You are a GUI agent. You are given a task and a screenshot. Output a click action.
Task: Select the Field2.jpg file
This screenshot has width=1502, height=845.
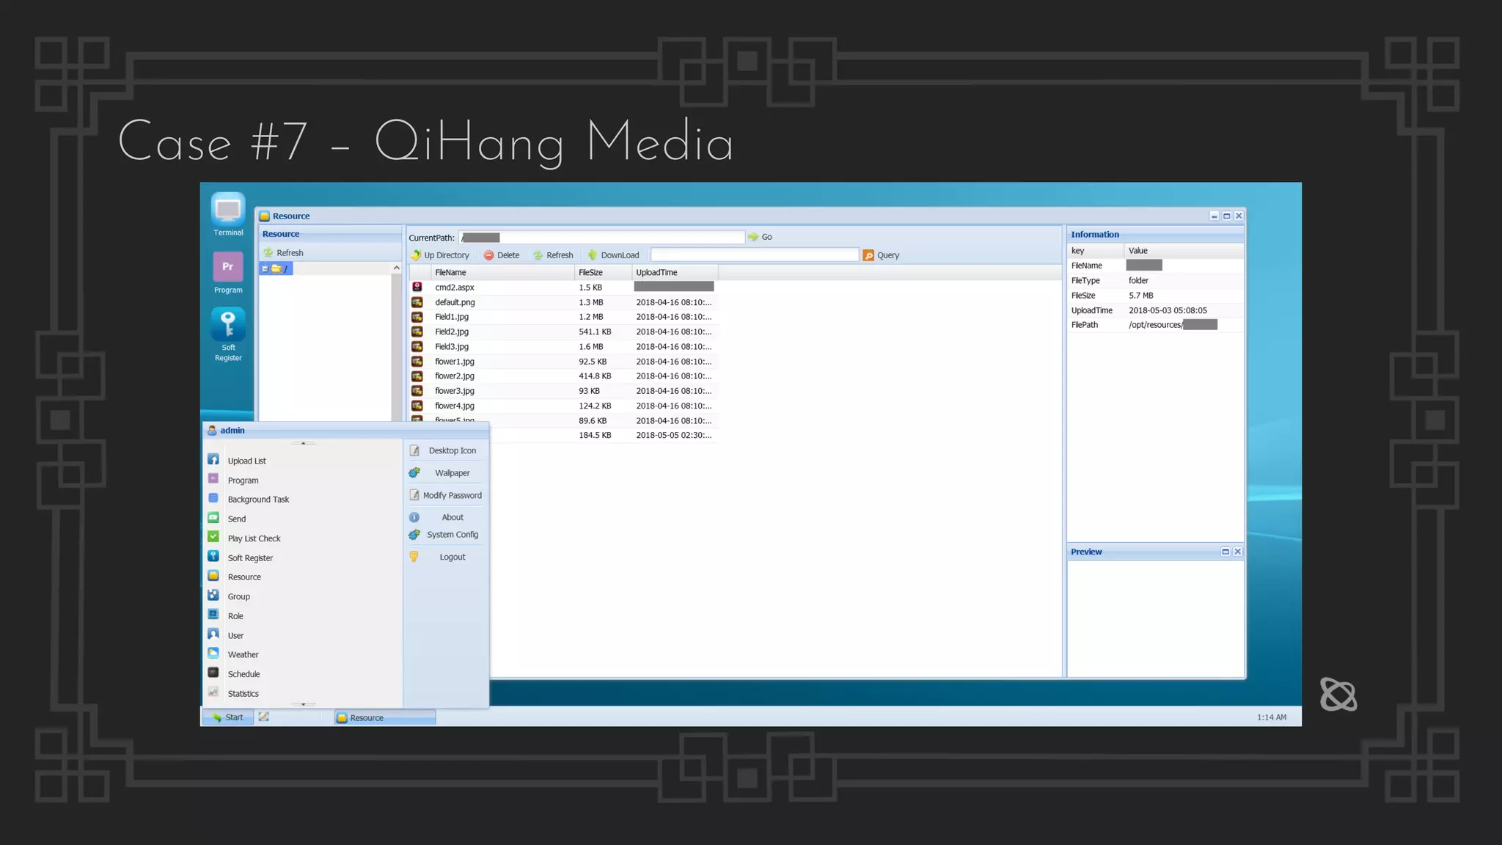pyautogui.click(x=563, y=332)
